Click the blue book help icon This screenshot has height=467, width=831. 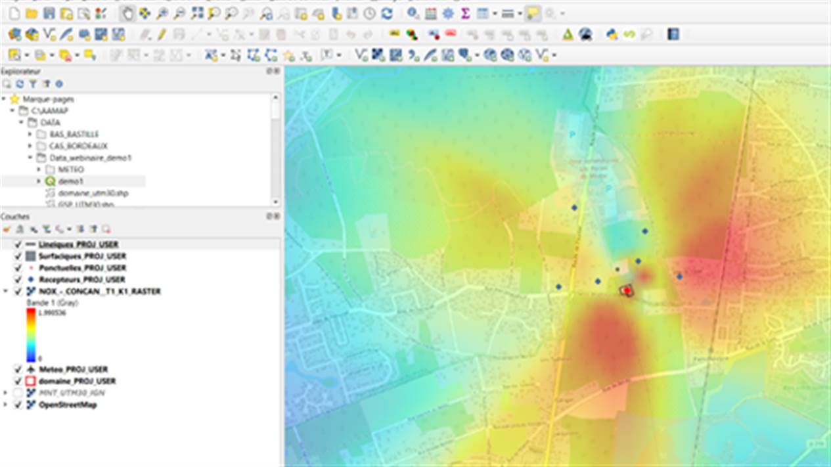click(x=673, y=34)
